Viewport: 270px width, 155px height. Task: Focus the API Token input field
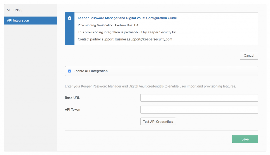pos(199,110)
